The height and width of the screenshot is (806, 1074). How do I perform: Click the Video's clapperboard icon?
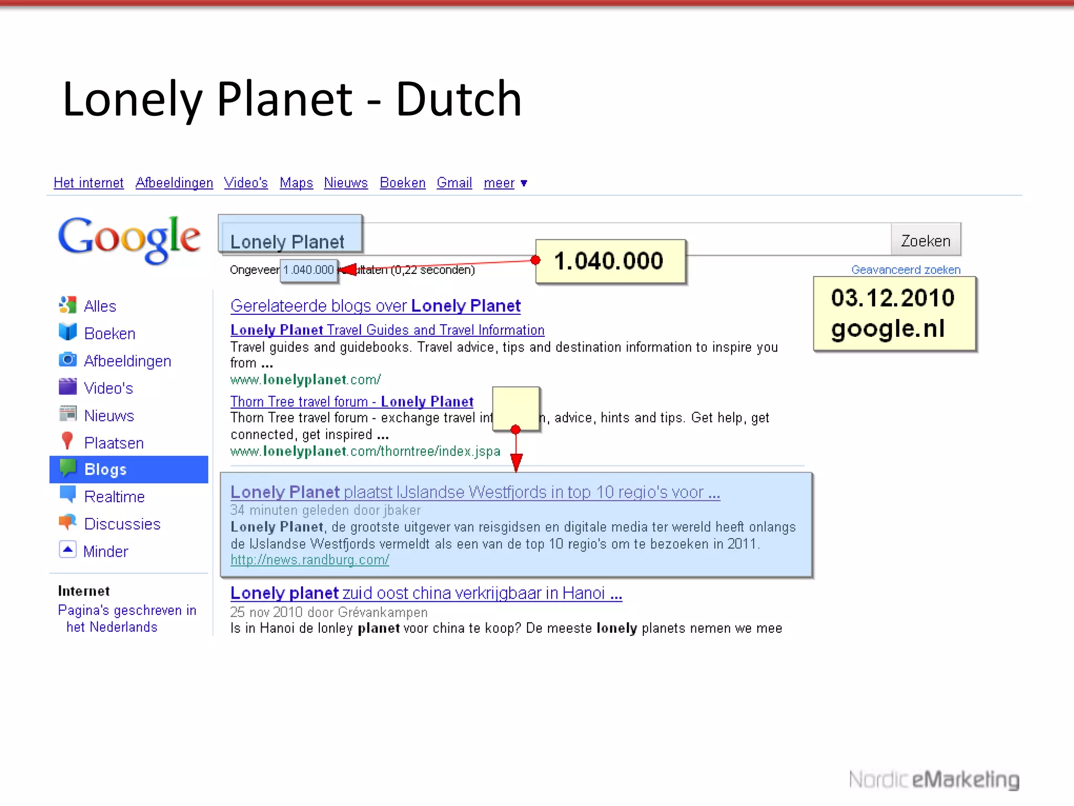pyautogui.click(x=68, y=387)
